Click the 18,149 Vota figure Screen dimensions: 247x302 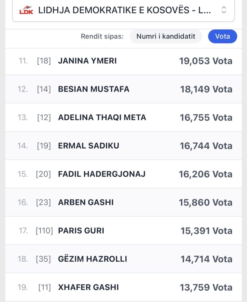(206, 89)
